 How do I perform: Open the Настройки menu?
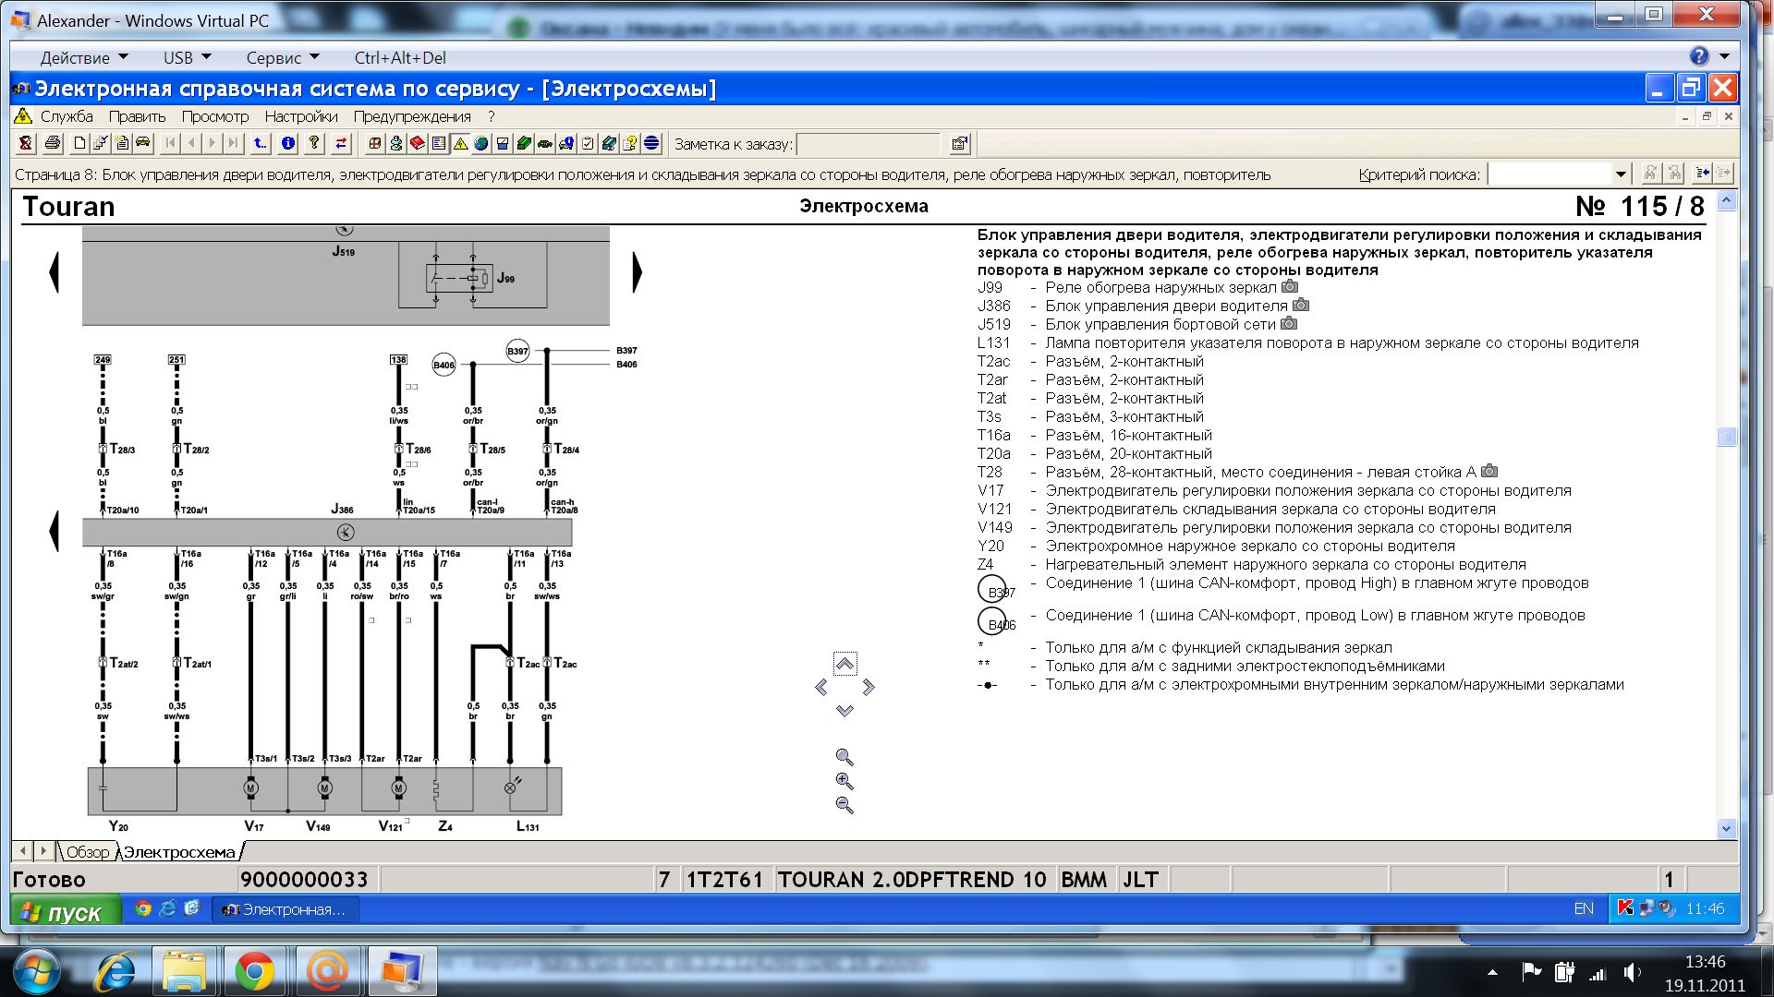pyautogui.click(x=301, y=116)
